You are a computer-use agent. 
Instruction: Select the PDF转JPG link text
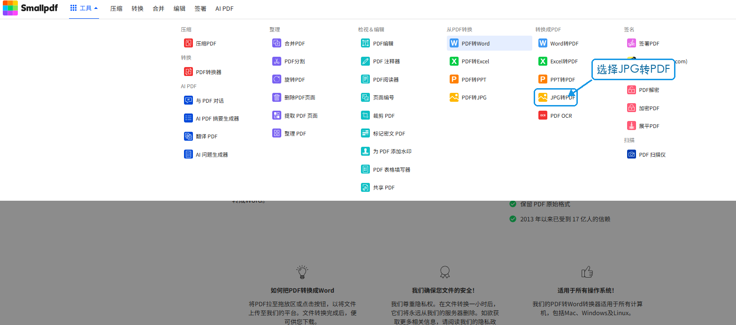point(474,98)
